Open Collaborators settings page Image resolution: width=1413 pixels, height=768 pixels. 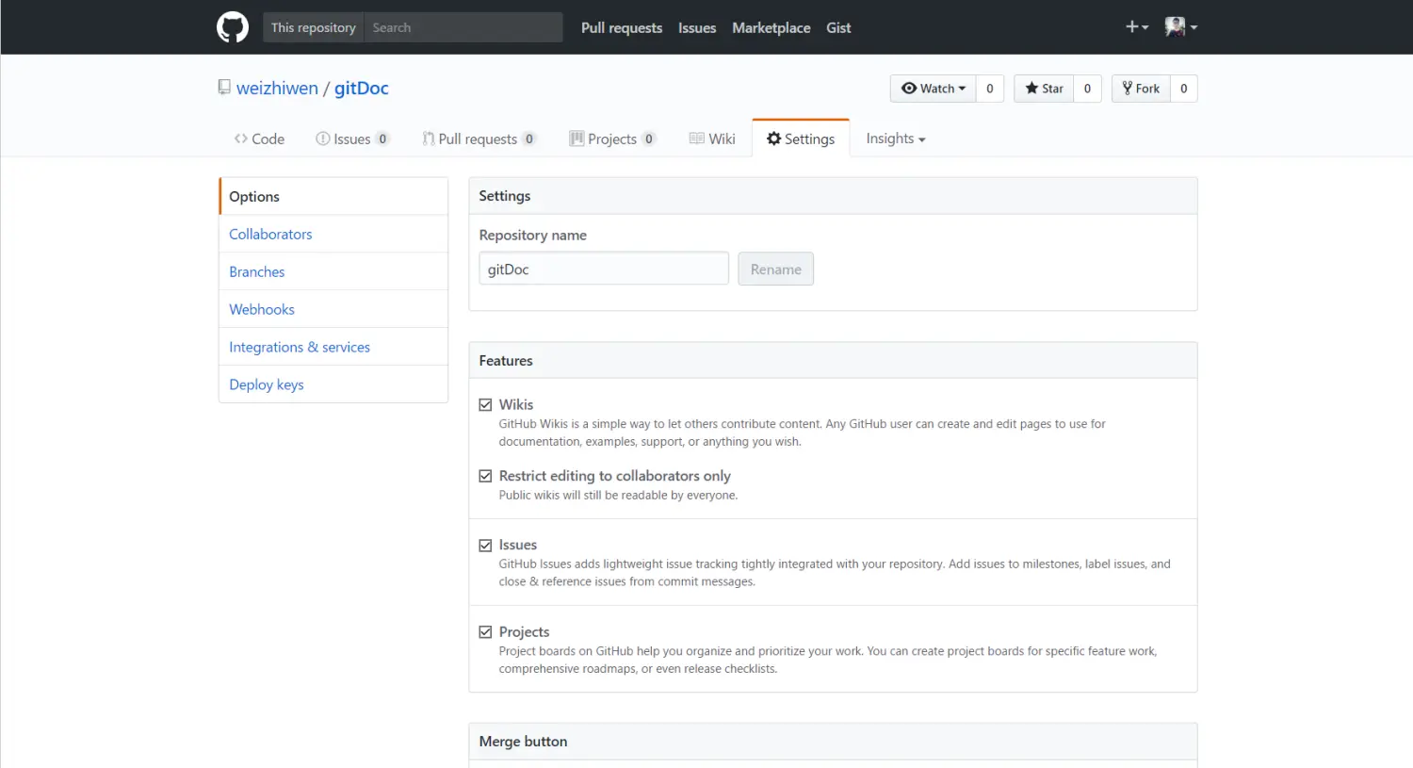pos(333,234)
